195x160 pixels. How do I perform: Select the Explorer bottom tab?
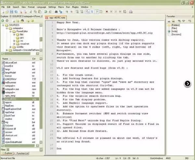pos(7,153)
